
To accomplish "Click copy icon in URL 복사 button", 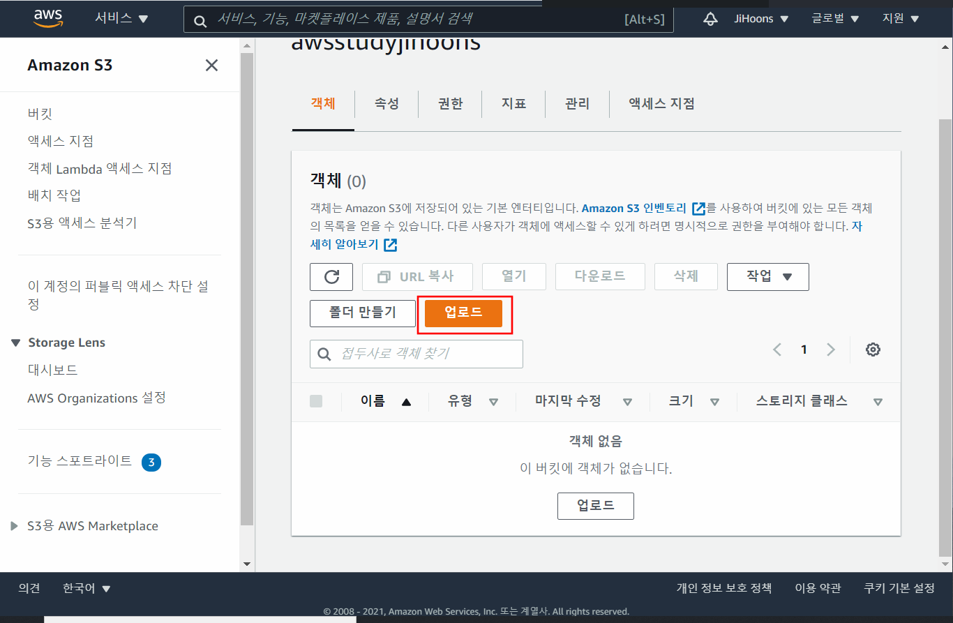I will coord(384,277).
